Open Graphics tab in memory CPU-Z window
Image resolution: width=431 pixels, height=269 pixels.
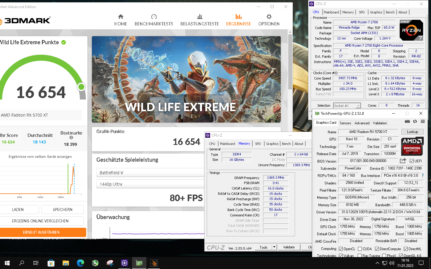(x=272, y=144)
